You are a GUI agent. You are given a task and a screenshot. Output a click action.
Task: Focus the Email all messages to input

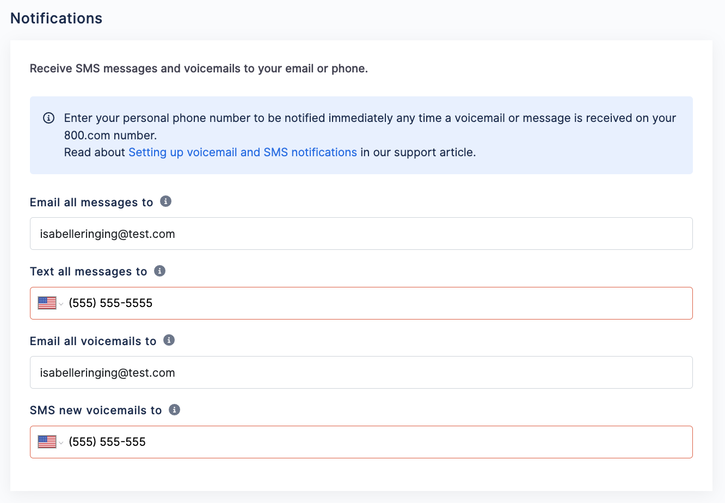tap(361, 234)
